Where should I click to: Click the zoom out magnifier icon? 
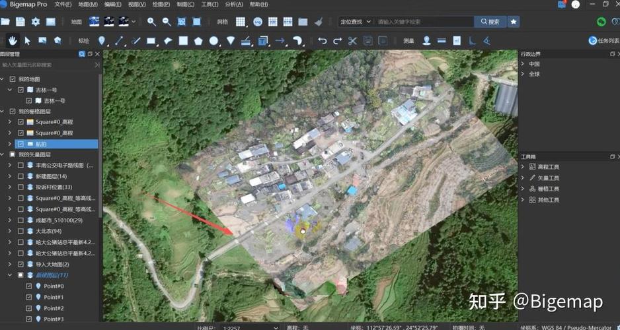click(167, 22)
